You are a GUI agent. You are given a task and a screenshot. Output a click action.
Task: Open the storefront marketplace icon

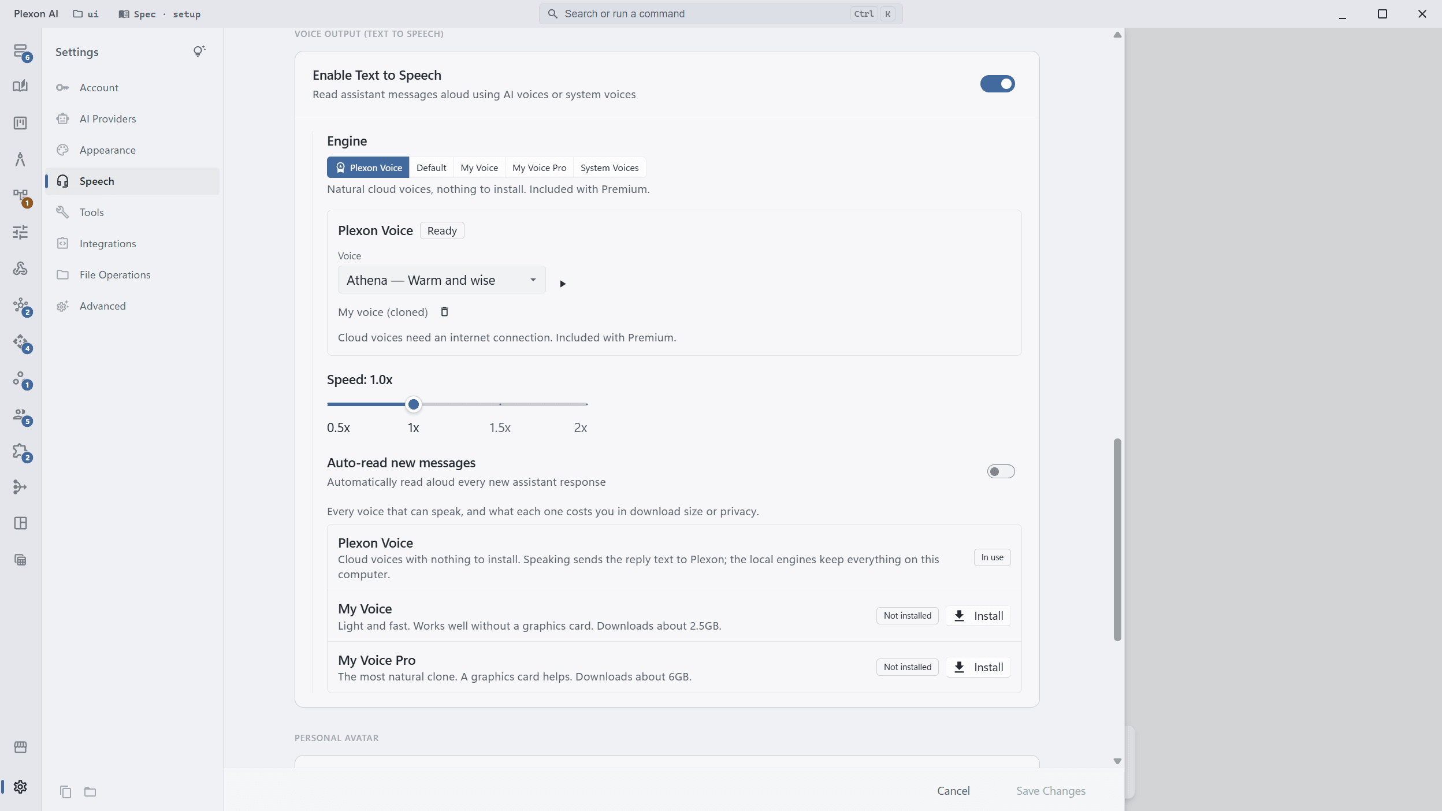pos(20,747)
